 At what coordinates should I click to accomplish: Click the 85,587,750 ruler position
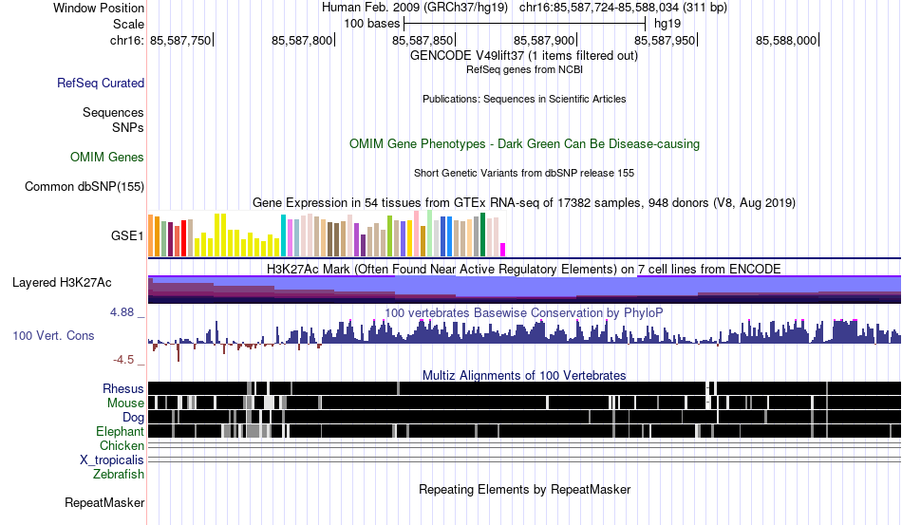coord(180,40)
